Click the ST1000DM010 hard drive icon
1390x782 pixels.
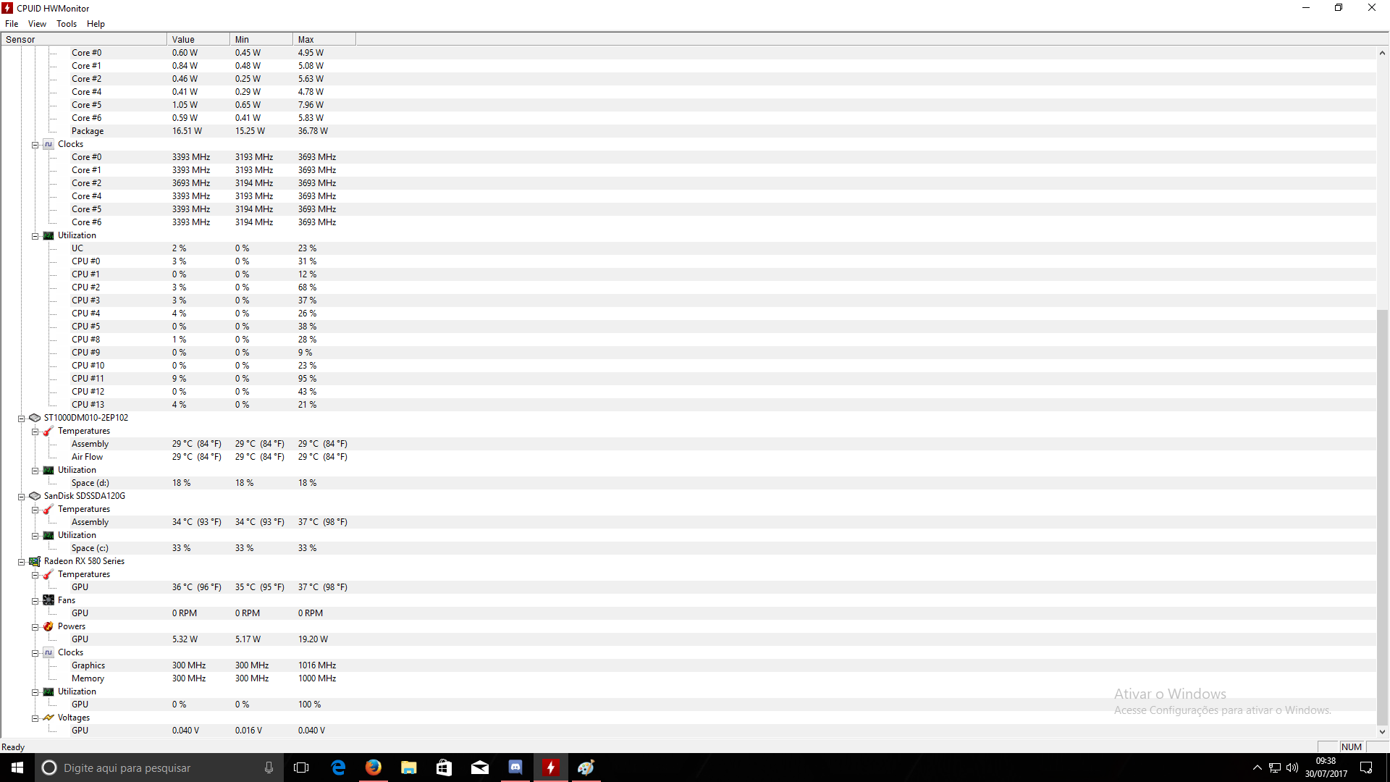[x=35, y=418]
